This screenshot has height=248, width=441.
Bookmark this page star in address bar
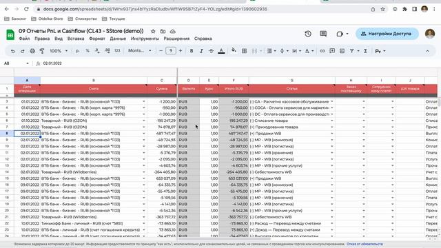click(383, 9)
